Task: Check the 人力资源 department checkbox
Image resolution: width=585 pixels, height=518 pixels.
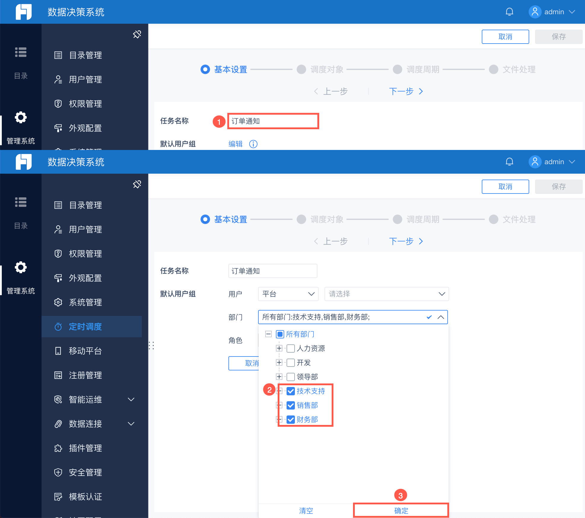Action: 291,348
